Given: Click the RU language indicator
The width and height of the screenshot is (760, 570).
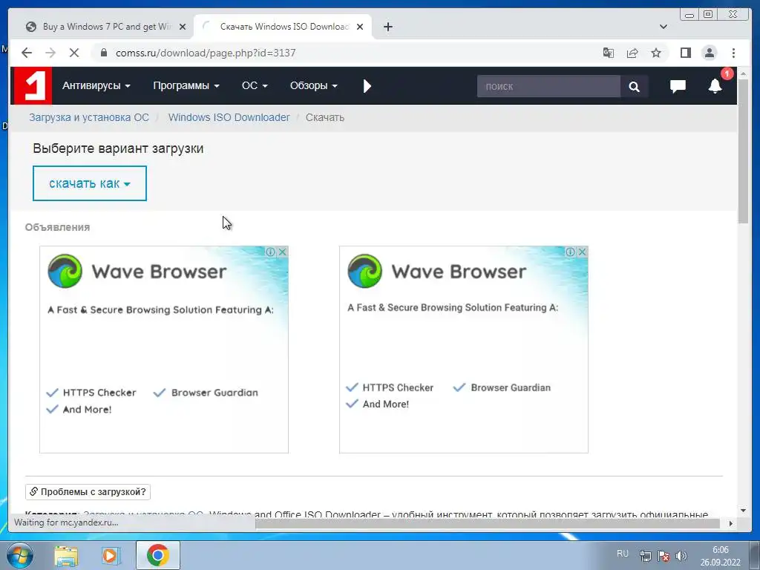Looking at the screenshot, I should 623,554.
